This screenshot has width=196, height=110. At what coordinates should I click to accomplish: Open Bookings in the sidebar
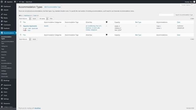tap(6, 81)
